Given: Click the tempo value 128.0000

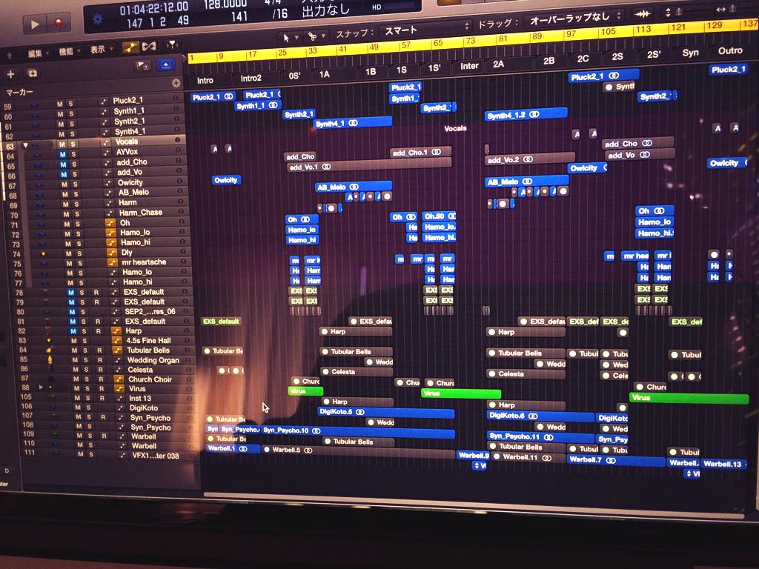Looking at the screenshot, I should point(225,5).
